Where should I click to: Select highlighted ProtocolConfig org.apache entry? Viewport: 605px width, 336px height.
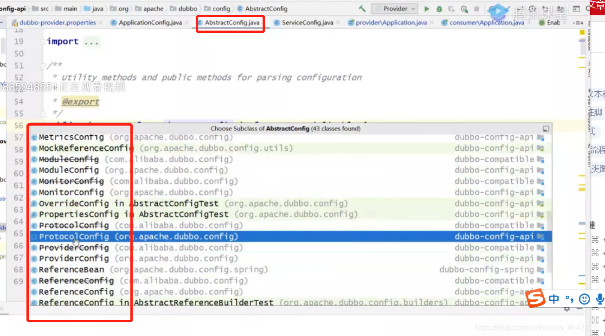[x=291, y=236]
